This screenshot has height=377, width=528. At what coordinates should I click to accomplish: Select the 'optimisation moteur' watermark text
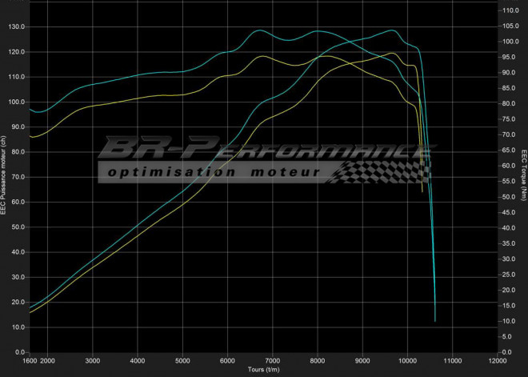tap(213, 171)
